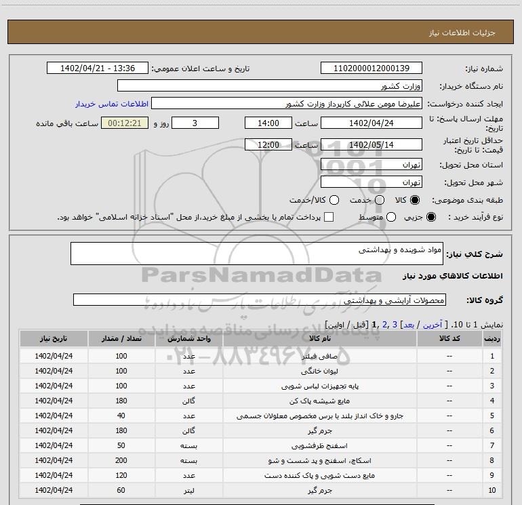Click quantity 120 in row 9
Screen dimensions: 522x505
coord(121,475)
